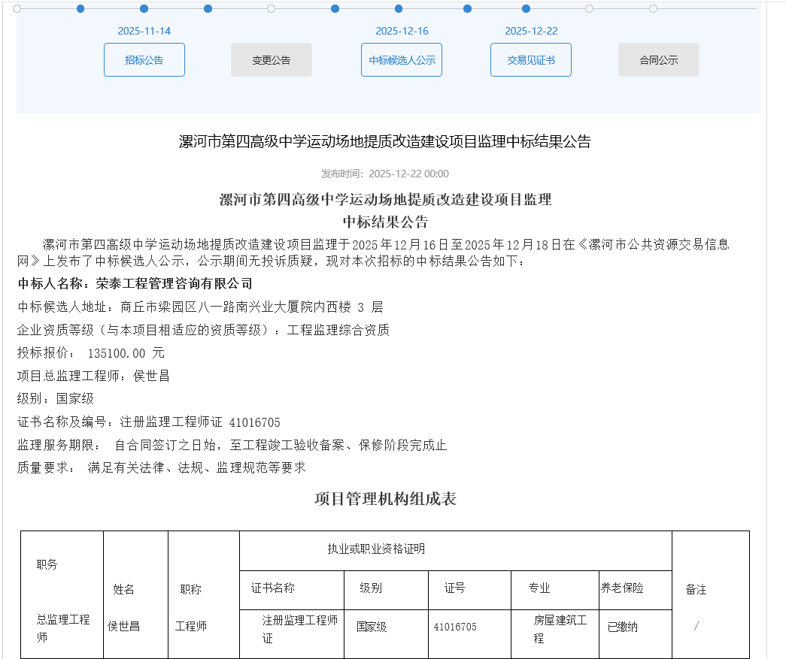Click the 发布时间 publish timestamp
The image size is (786, 659).
[x=384, y=174]
